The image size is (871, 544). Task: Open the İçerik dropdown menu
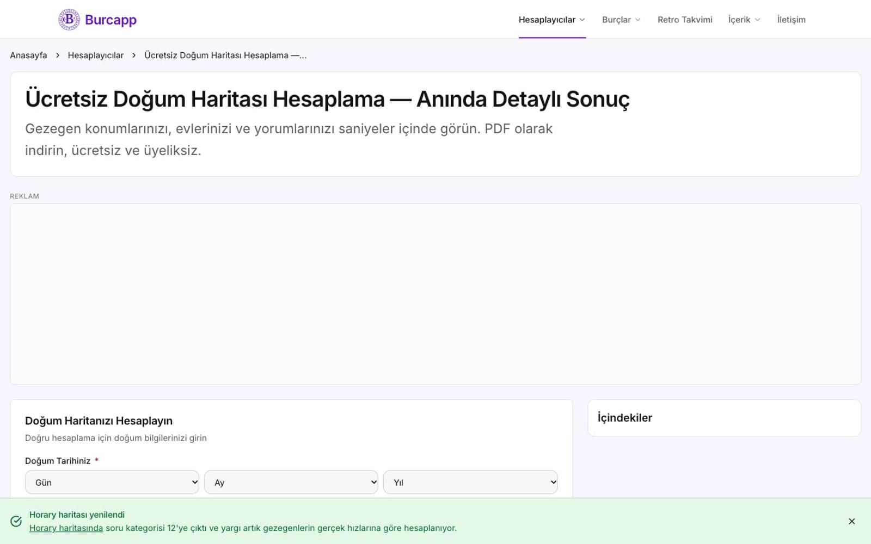click(744, 20)
